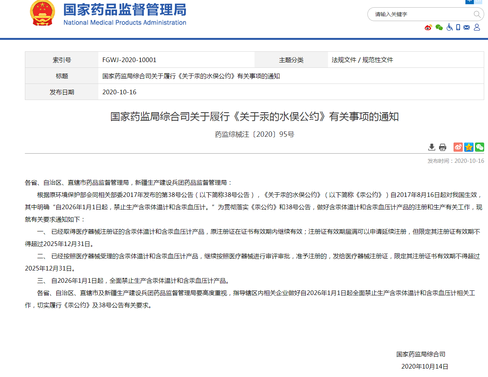The image size is (488, 377).
Task: Click the search magnifier icon
Action: [477, 15]
